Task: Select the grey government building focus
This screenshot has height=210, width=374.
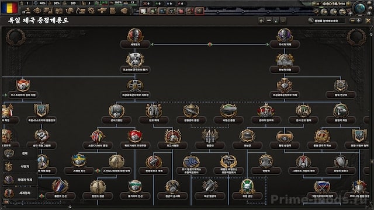Action: coord(285,64)
